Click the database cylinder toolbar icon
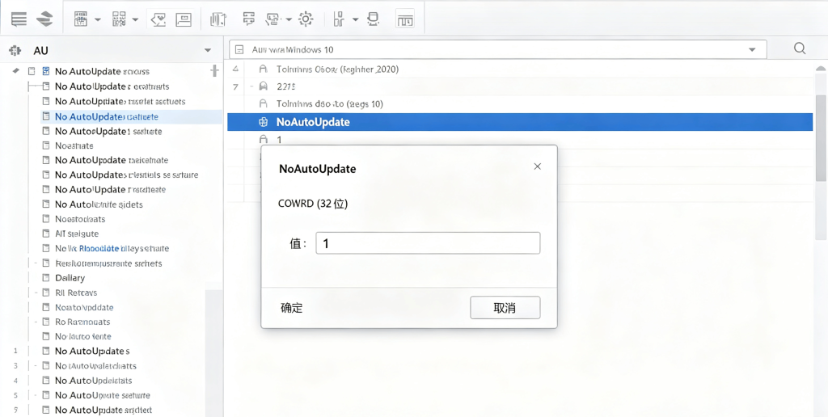The width and height of the screenshot is (828, 417). (x=374, y=19)
